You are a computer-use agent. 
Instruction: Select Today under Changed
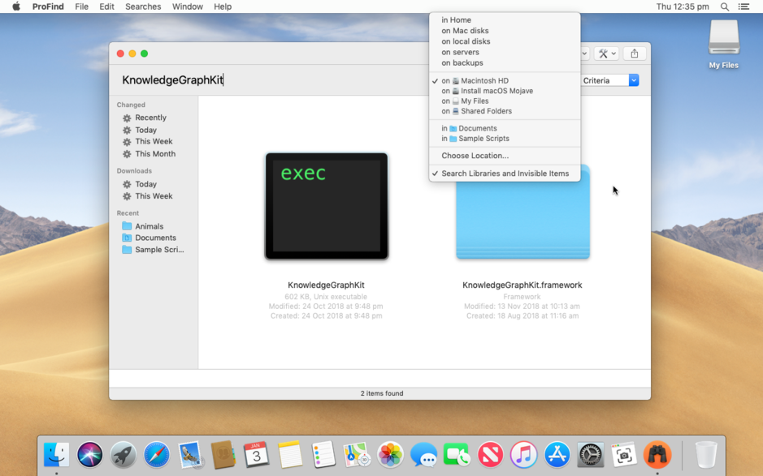click(145, 131)
